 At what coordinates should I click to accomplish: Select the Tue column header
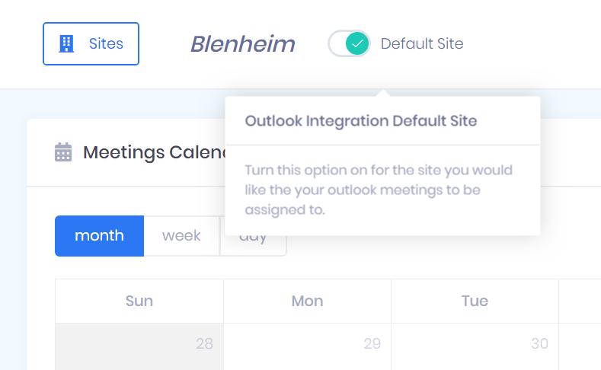[475, 301]
